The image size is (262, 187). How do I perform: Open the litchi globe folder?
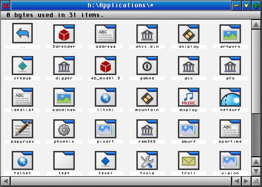tap(106, 97)
